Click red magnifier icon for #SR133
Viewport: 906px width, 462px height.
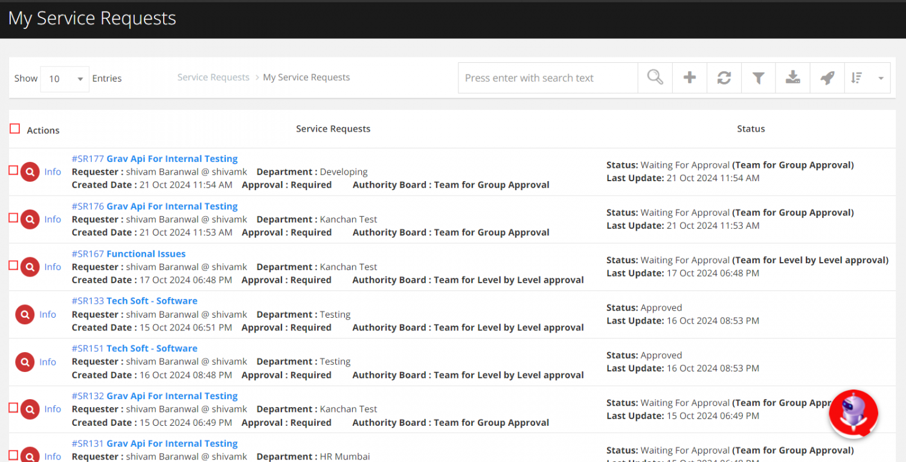pyautogui.click(x=25, y=315)
